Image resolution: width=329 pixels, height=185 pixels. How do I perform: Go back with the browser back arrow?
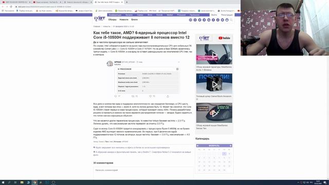pos(3,7)
